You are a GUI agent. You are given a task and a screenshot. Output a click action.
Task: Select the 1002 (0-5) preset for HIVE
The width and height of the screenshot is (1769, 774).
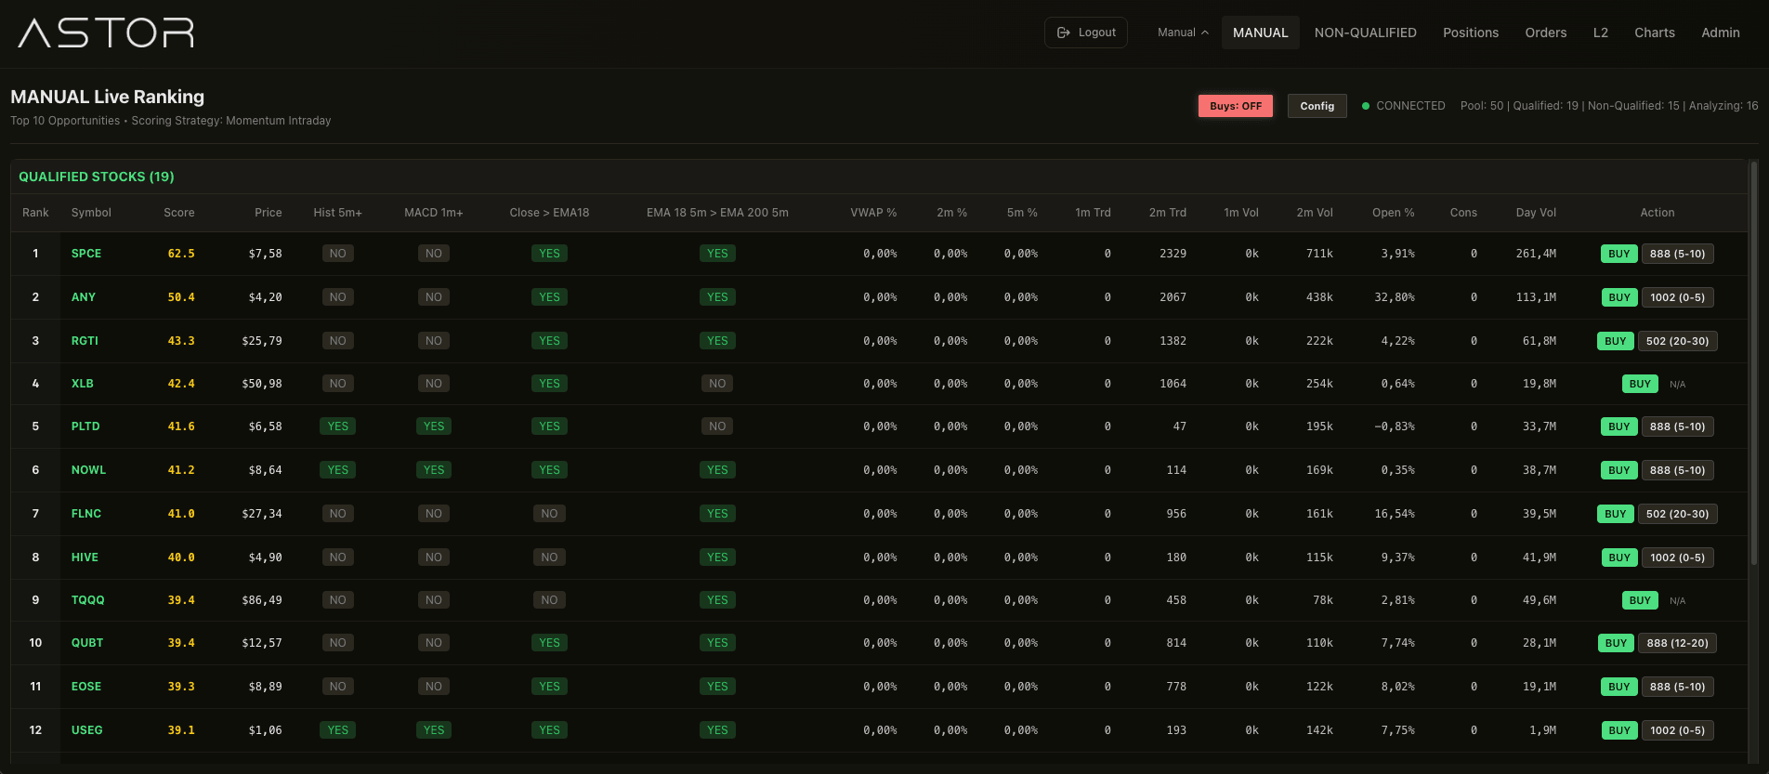click(1677, 558)
